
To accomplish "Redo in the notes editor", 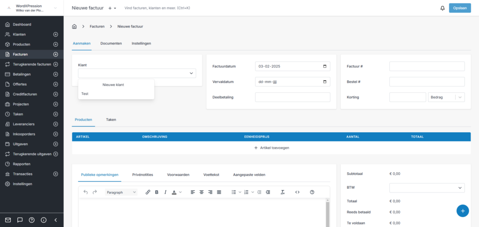I will point(94,192).
